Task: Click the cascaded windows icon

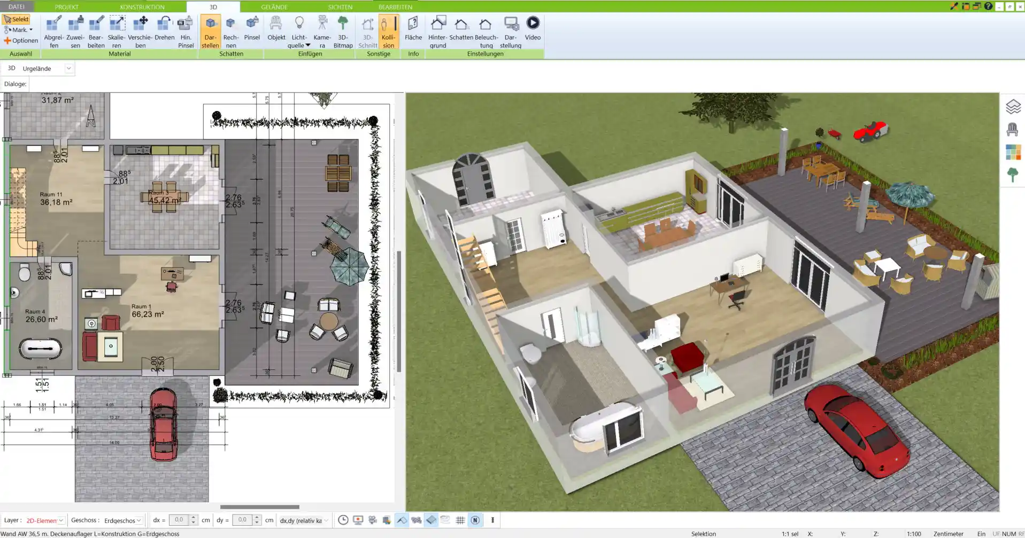Action: tap(977, 6)
